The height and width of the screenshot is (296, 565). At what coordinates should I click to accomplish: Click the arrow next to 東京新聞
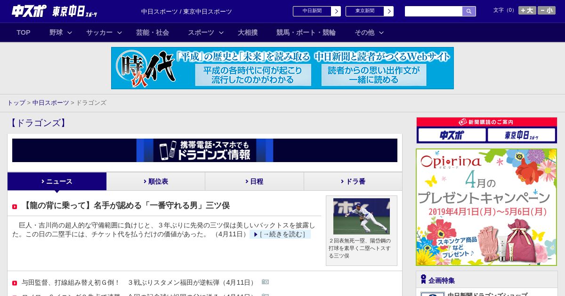pyautogui.click(x=388, y=11)
